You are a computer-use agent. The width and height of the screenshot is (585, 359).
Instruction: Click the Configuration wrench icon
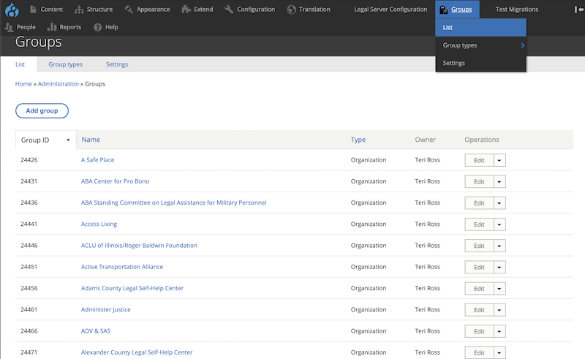coord(229,10)
